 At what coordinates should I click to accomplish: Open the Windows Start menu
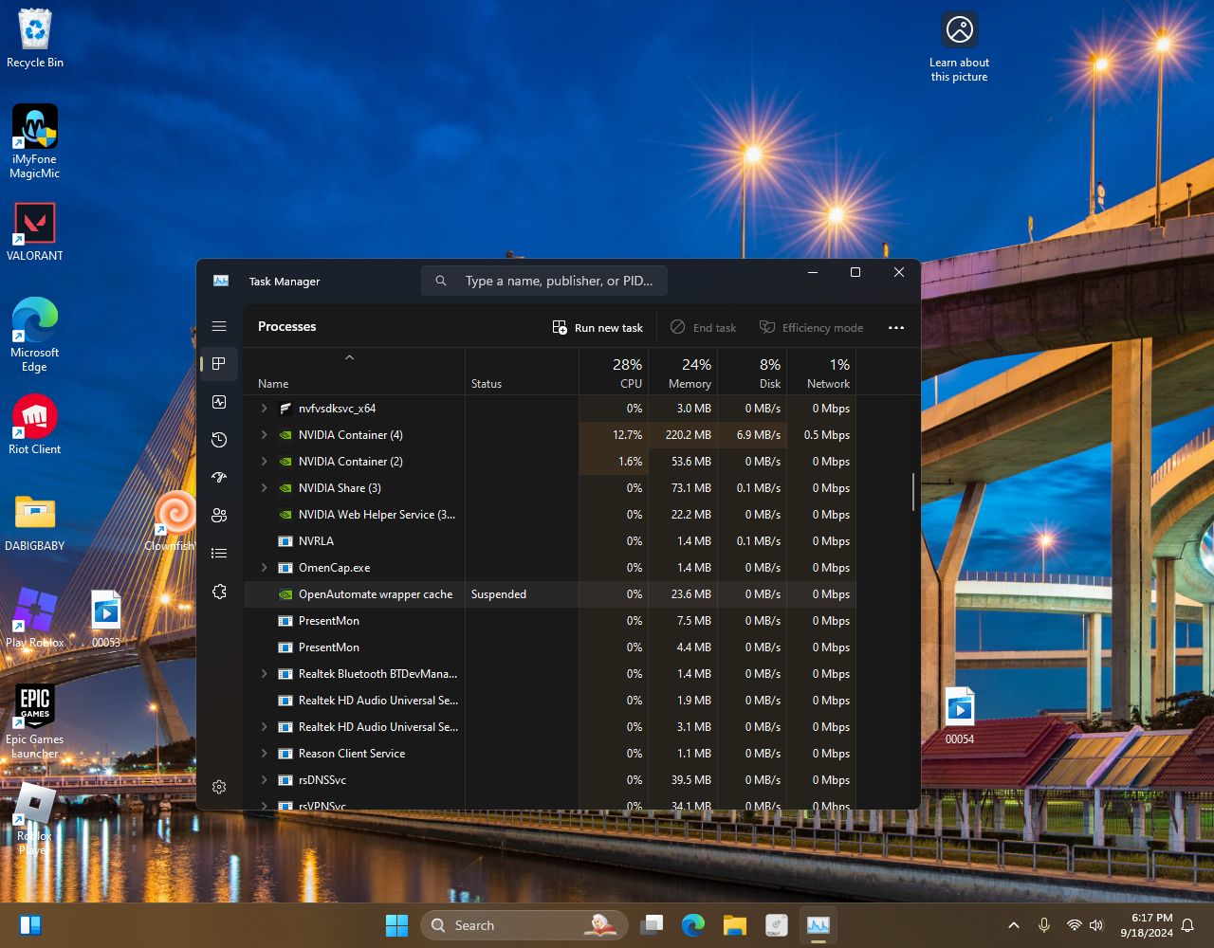(x=396, y=925)
